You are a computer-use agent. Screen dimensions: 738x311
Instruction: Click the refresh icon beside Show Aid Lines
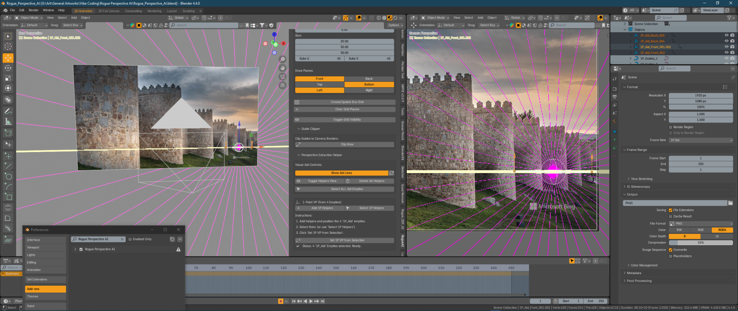click(x=392, y=173)
